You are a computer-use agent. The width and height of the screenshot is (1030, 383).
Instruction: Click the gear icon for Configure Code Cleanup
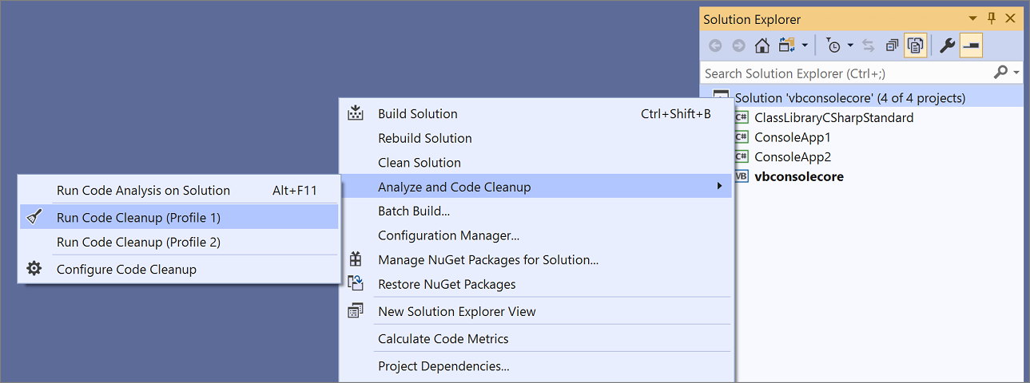[34, 269]
